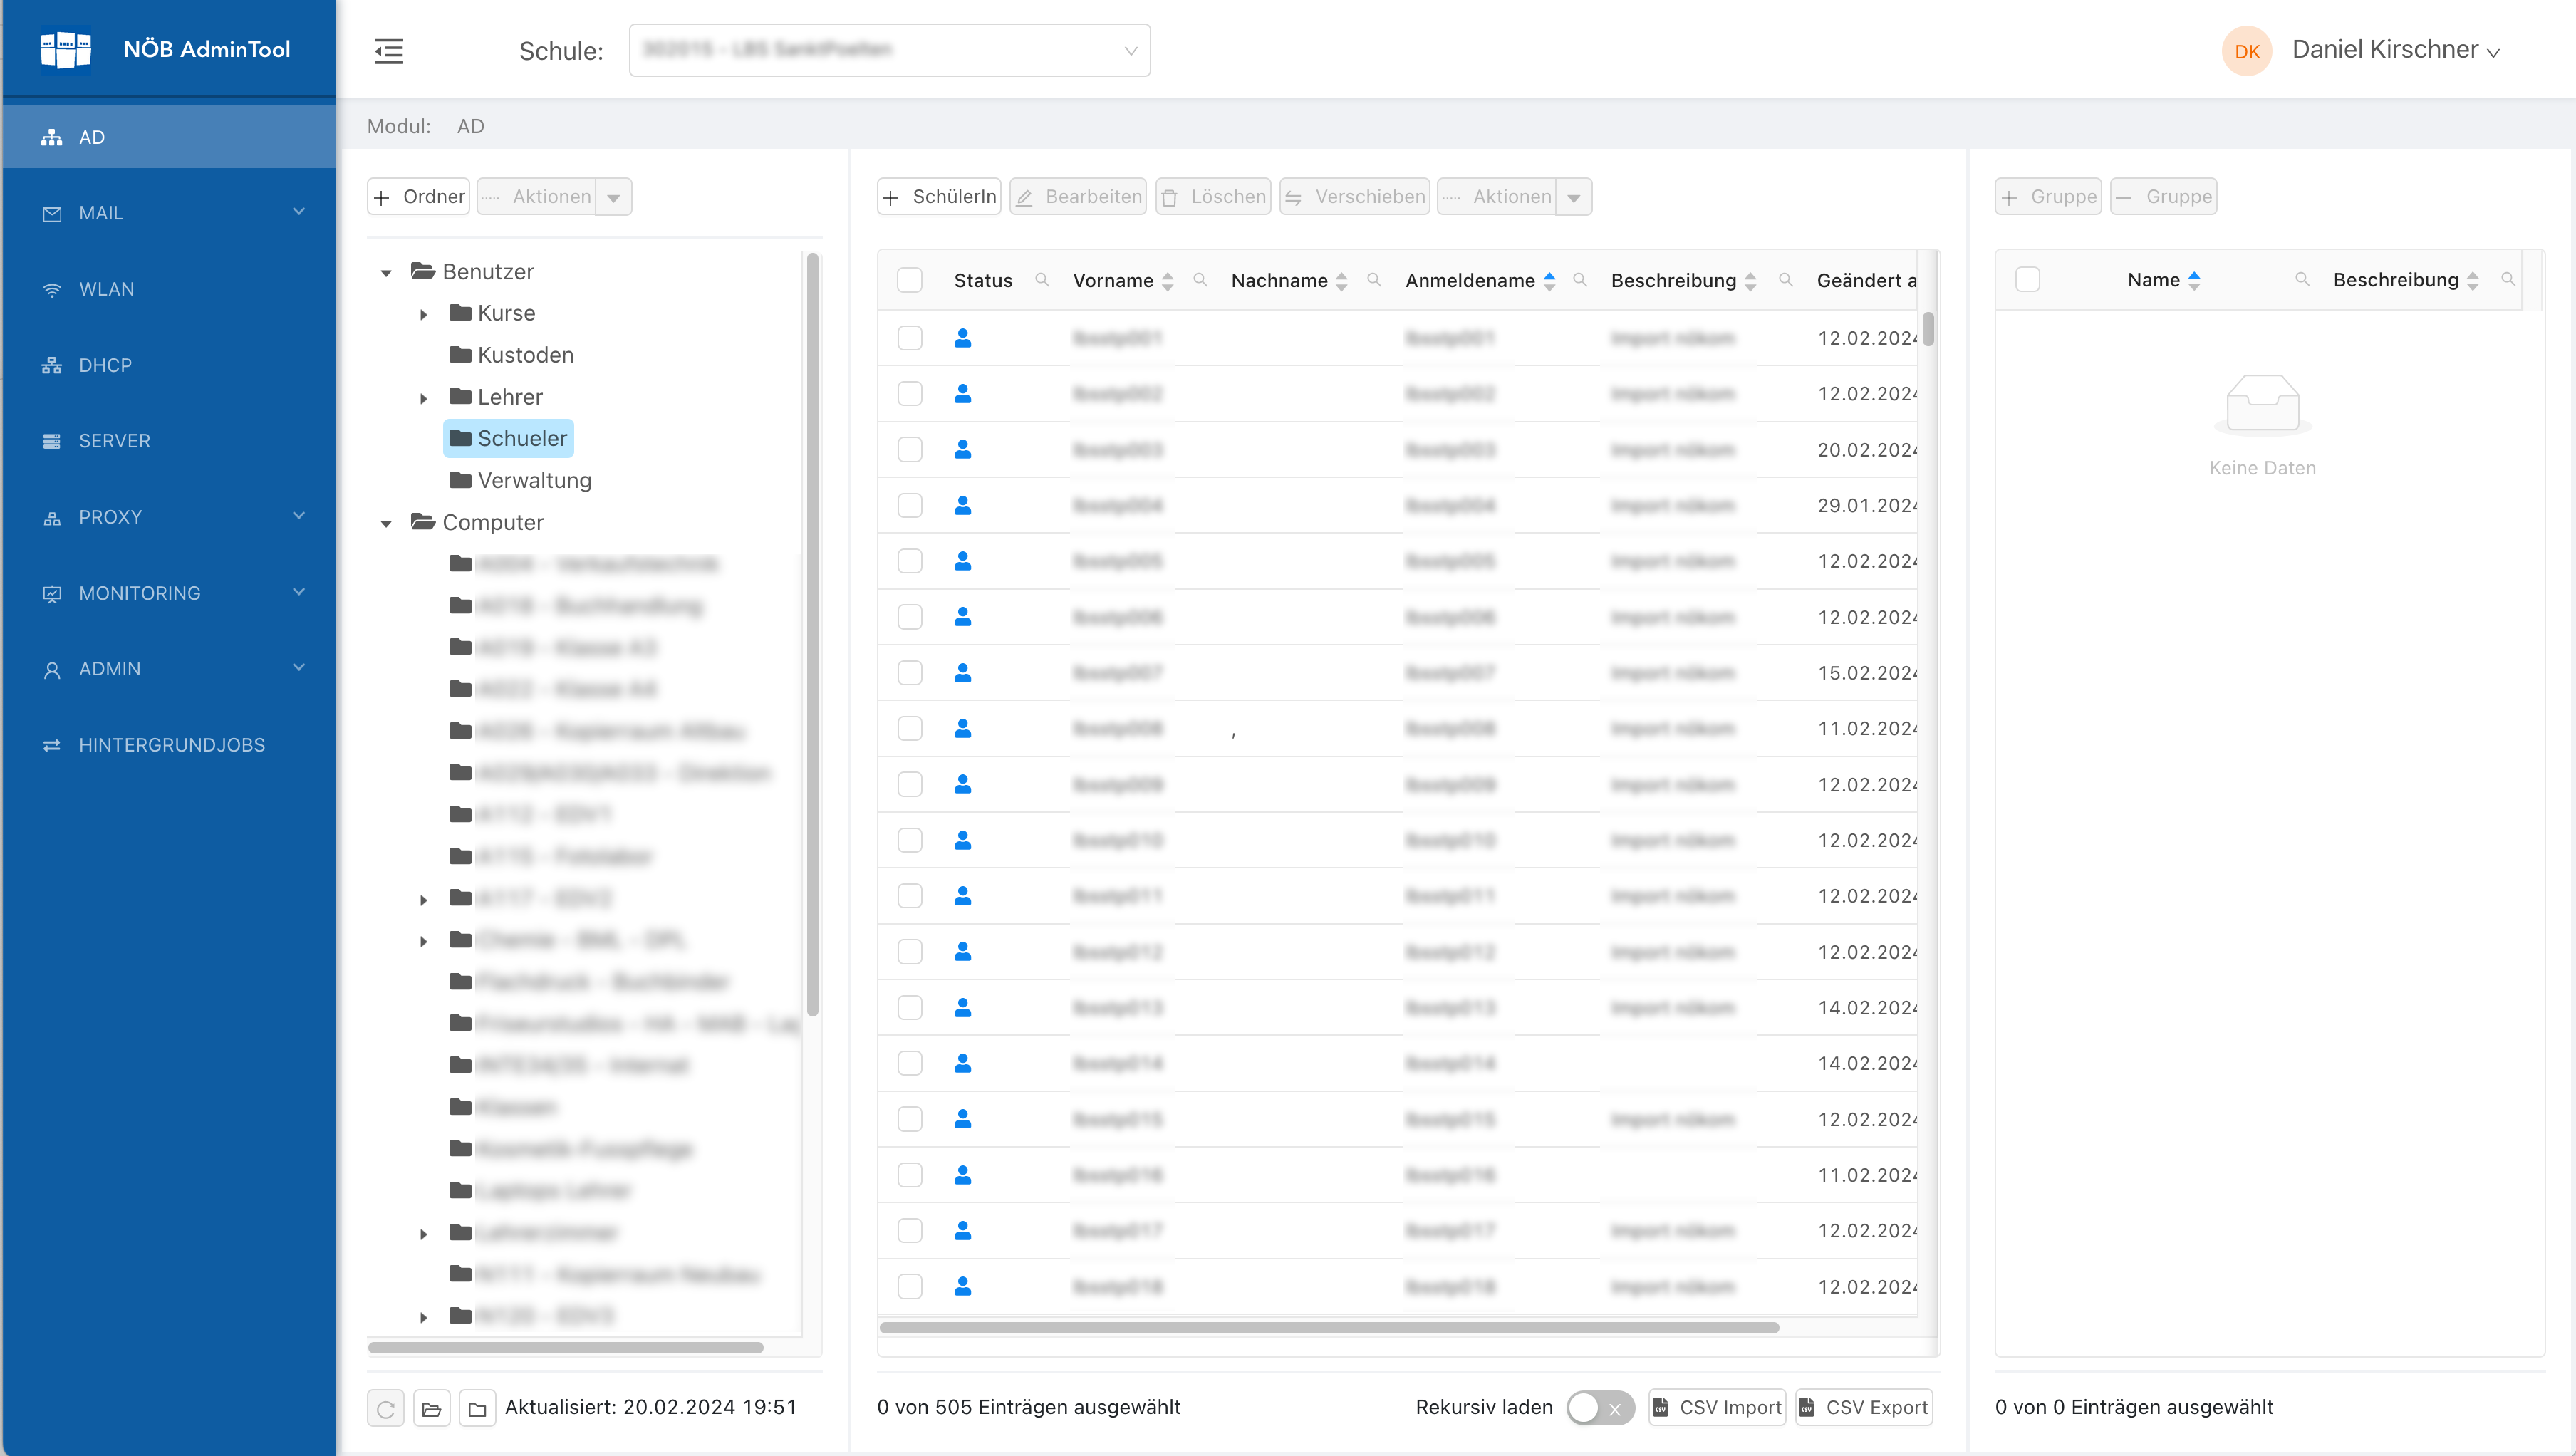Viewport: 2576px width, 1456px height.
Task: Open the WLAN sidebar item
Action: (x=168, y=289)
